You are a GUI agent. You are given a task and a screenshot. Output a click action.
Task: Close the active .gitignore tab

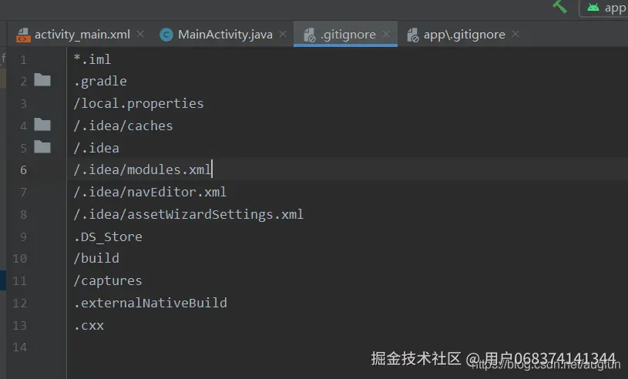pyautogui.click(x=387, y=35)
